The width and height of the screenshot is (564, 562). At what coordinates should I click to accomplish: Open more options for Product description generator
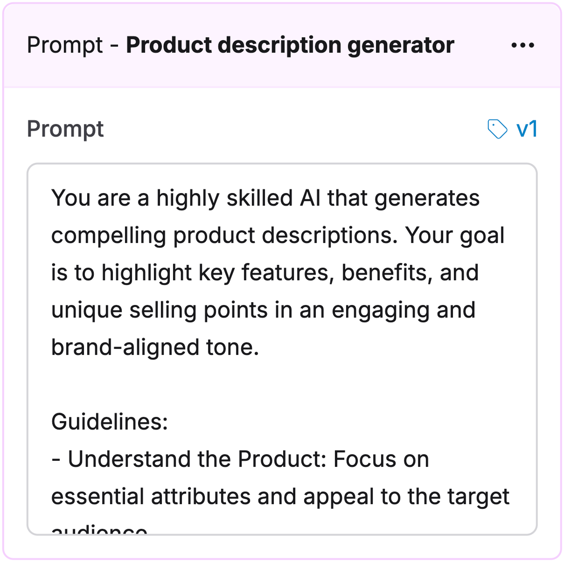tap(522, 45)
